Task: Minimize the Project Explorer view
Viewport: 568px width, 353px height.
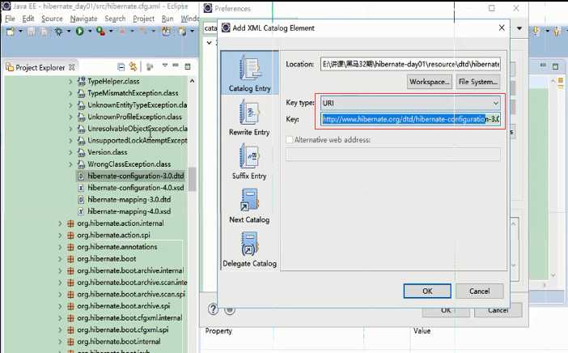Action: pos(176,66)
